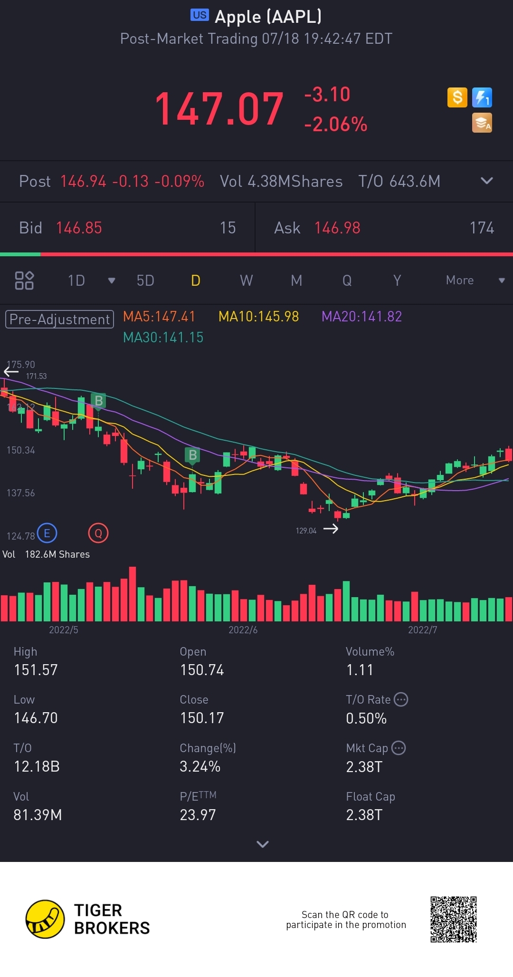The width and height of the screenshot is (513, 977).
Task: Select the D daily chart tab
Action: pos(196,281)
